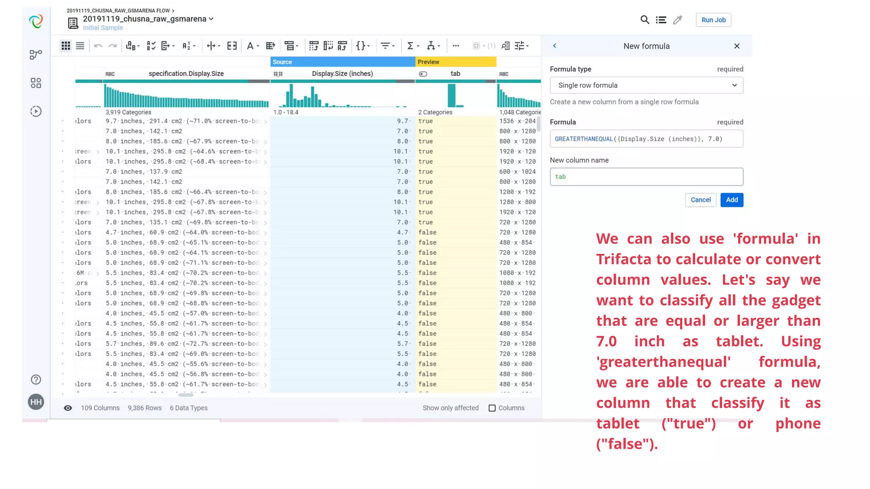Check the Columns checkbox
Image resolution: width=870 pixels, height=489 pixels.
[x=492, y=408]
